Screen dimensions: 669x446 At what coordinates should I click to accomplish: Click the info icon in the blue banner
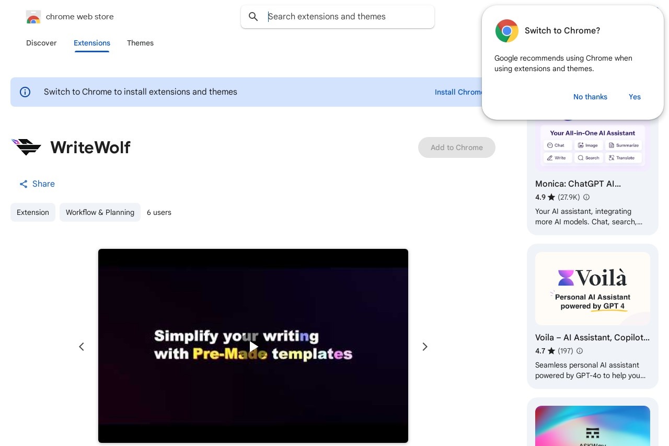coord(25,92)
